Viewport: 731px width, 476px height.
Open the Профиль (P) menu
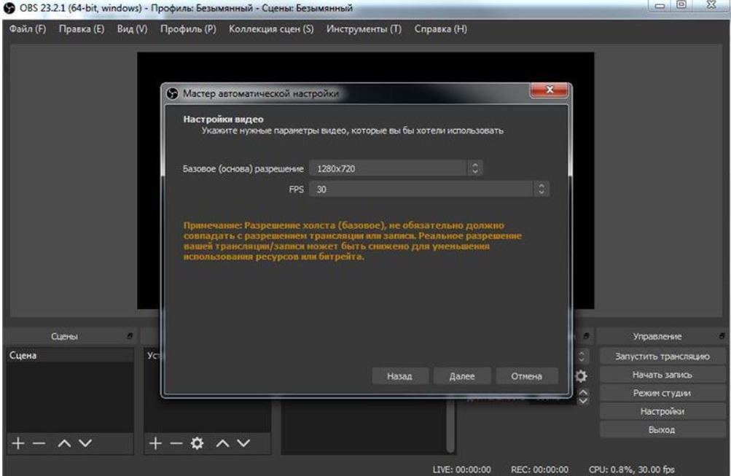point(188,29)
